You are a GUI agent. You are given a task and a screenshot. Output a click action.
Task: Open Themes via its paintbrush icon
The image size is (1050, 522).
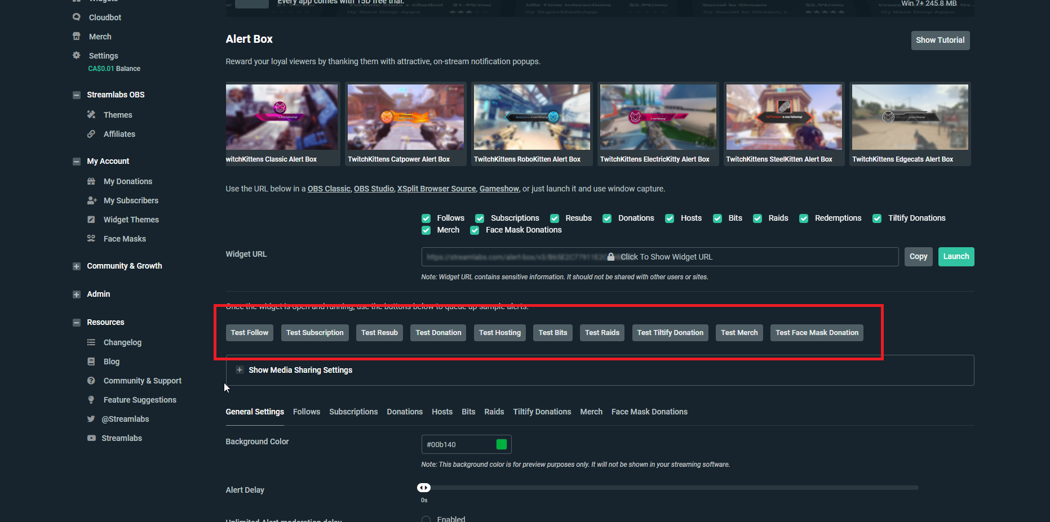click(91, 115)
